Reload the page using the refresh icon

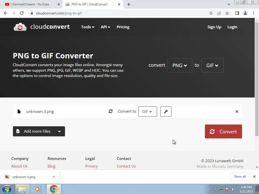pos(22,13)
